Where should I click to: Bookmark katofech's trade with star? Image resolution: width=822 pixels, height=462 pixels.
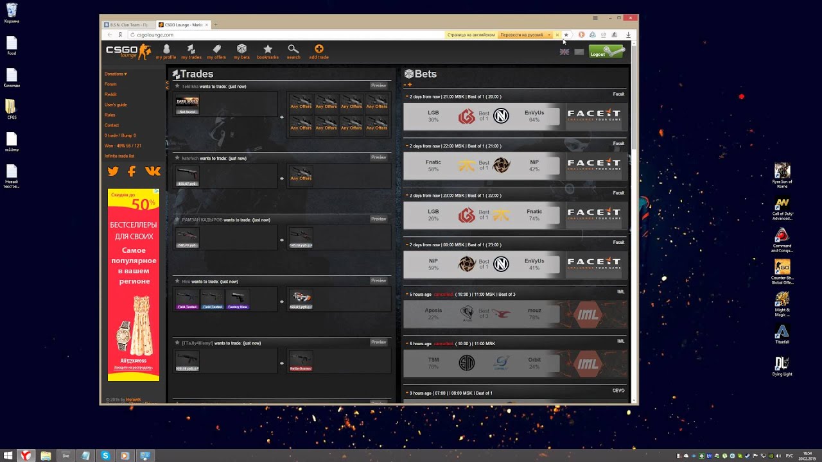[x=177, y=158]
